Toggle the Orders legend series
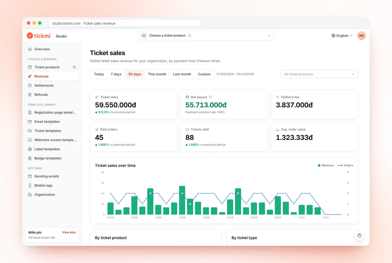 [345, 165]
